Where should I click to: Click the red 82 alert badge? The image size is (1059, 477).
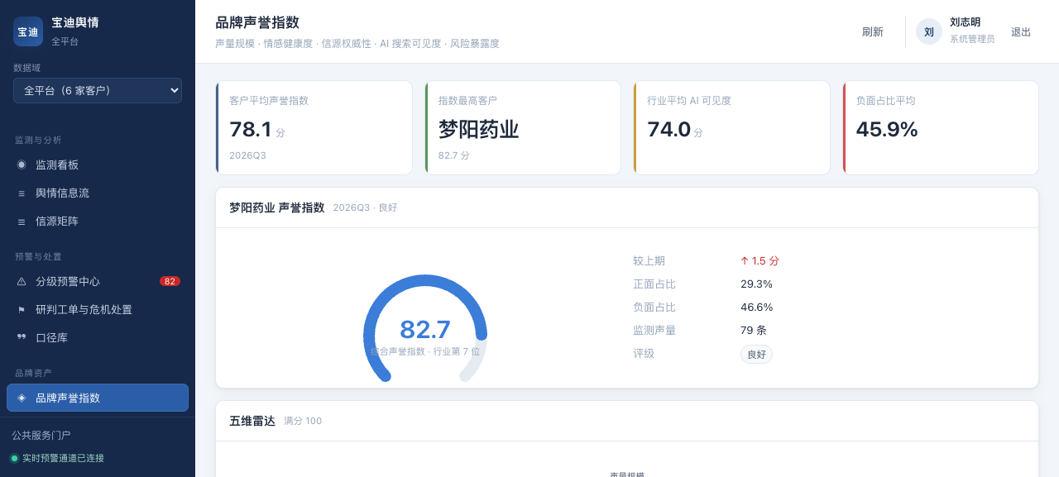170,281
